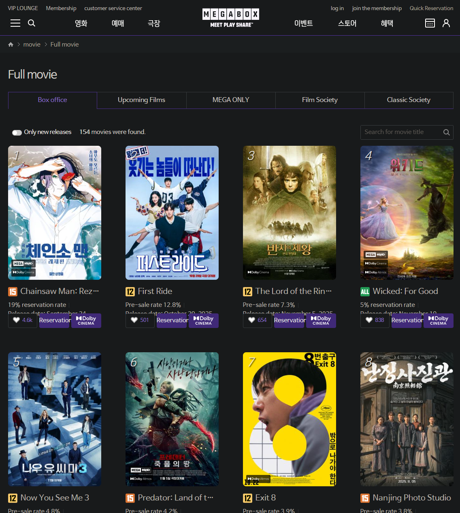Open the hamburger site menu
460x513 pixels.
click(15, 23)
